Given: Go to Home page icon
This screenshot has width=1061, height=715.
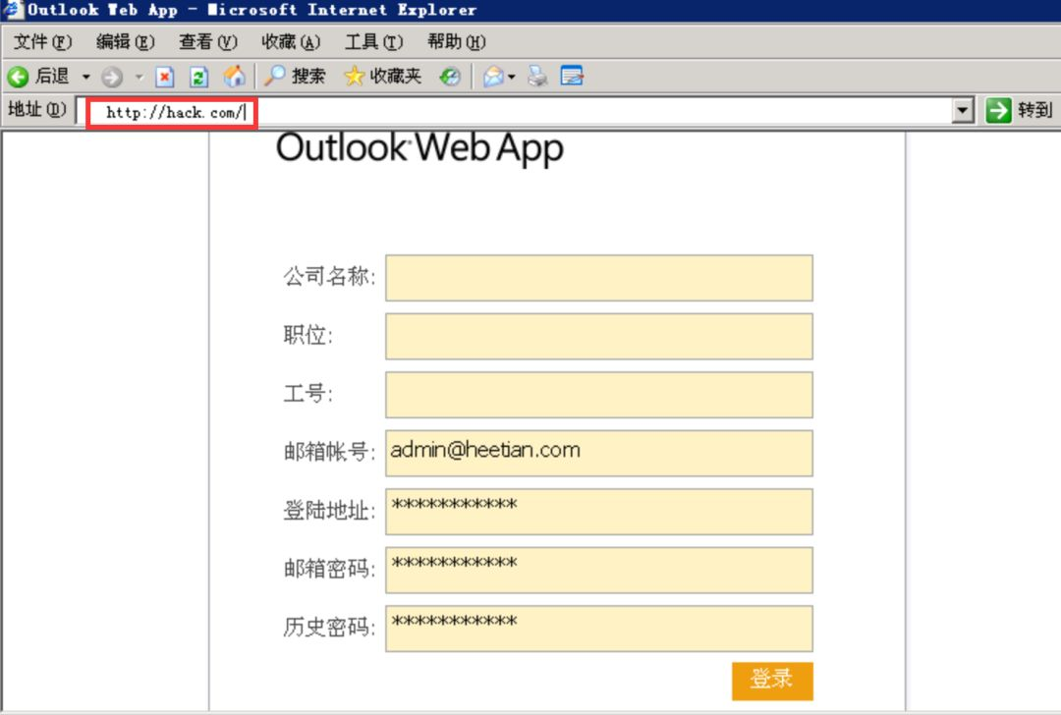Looking at the screenshot, I should coord(234,76).
